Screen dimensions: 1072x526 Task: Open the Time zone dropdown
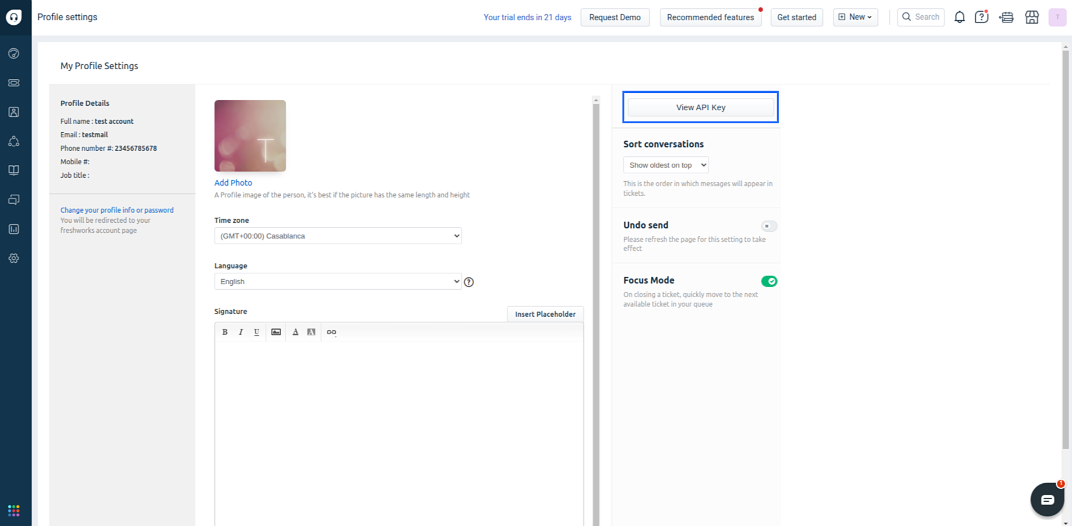tap(337, 236)
